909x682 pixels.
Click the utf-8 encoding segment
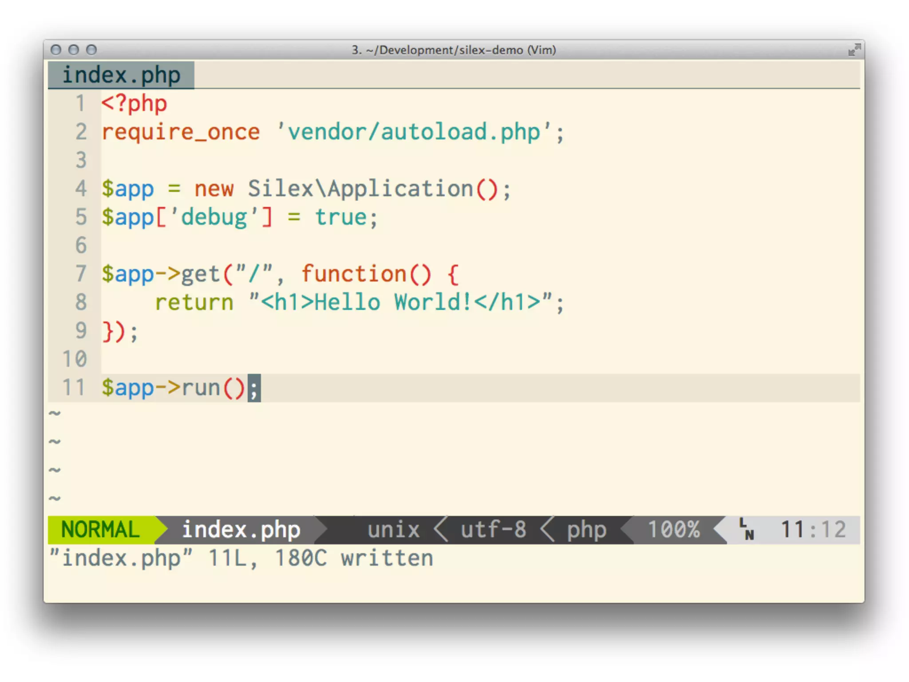point(493,530)
